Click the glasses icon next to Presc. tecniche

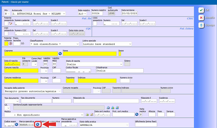[x=23, y=43]
